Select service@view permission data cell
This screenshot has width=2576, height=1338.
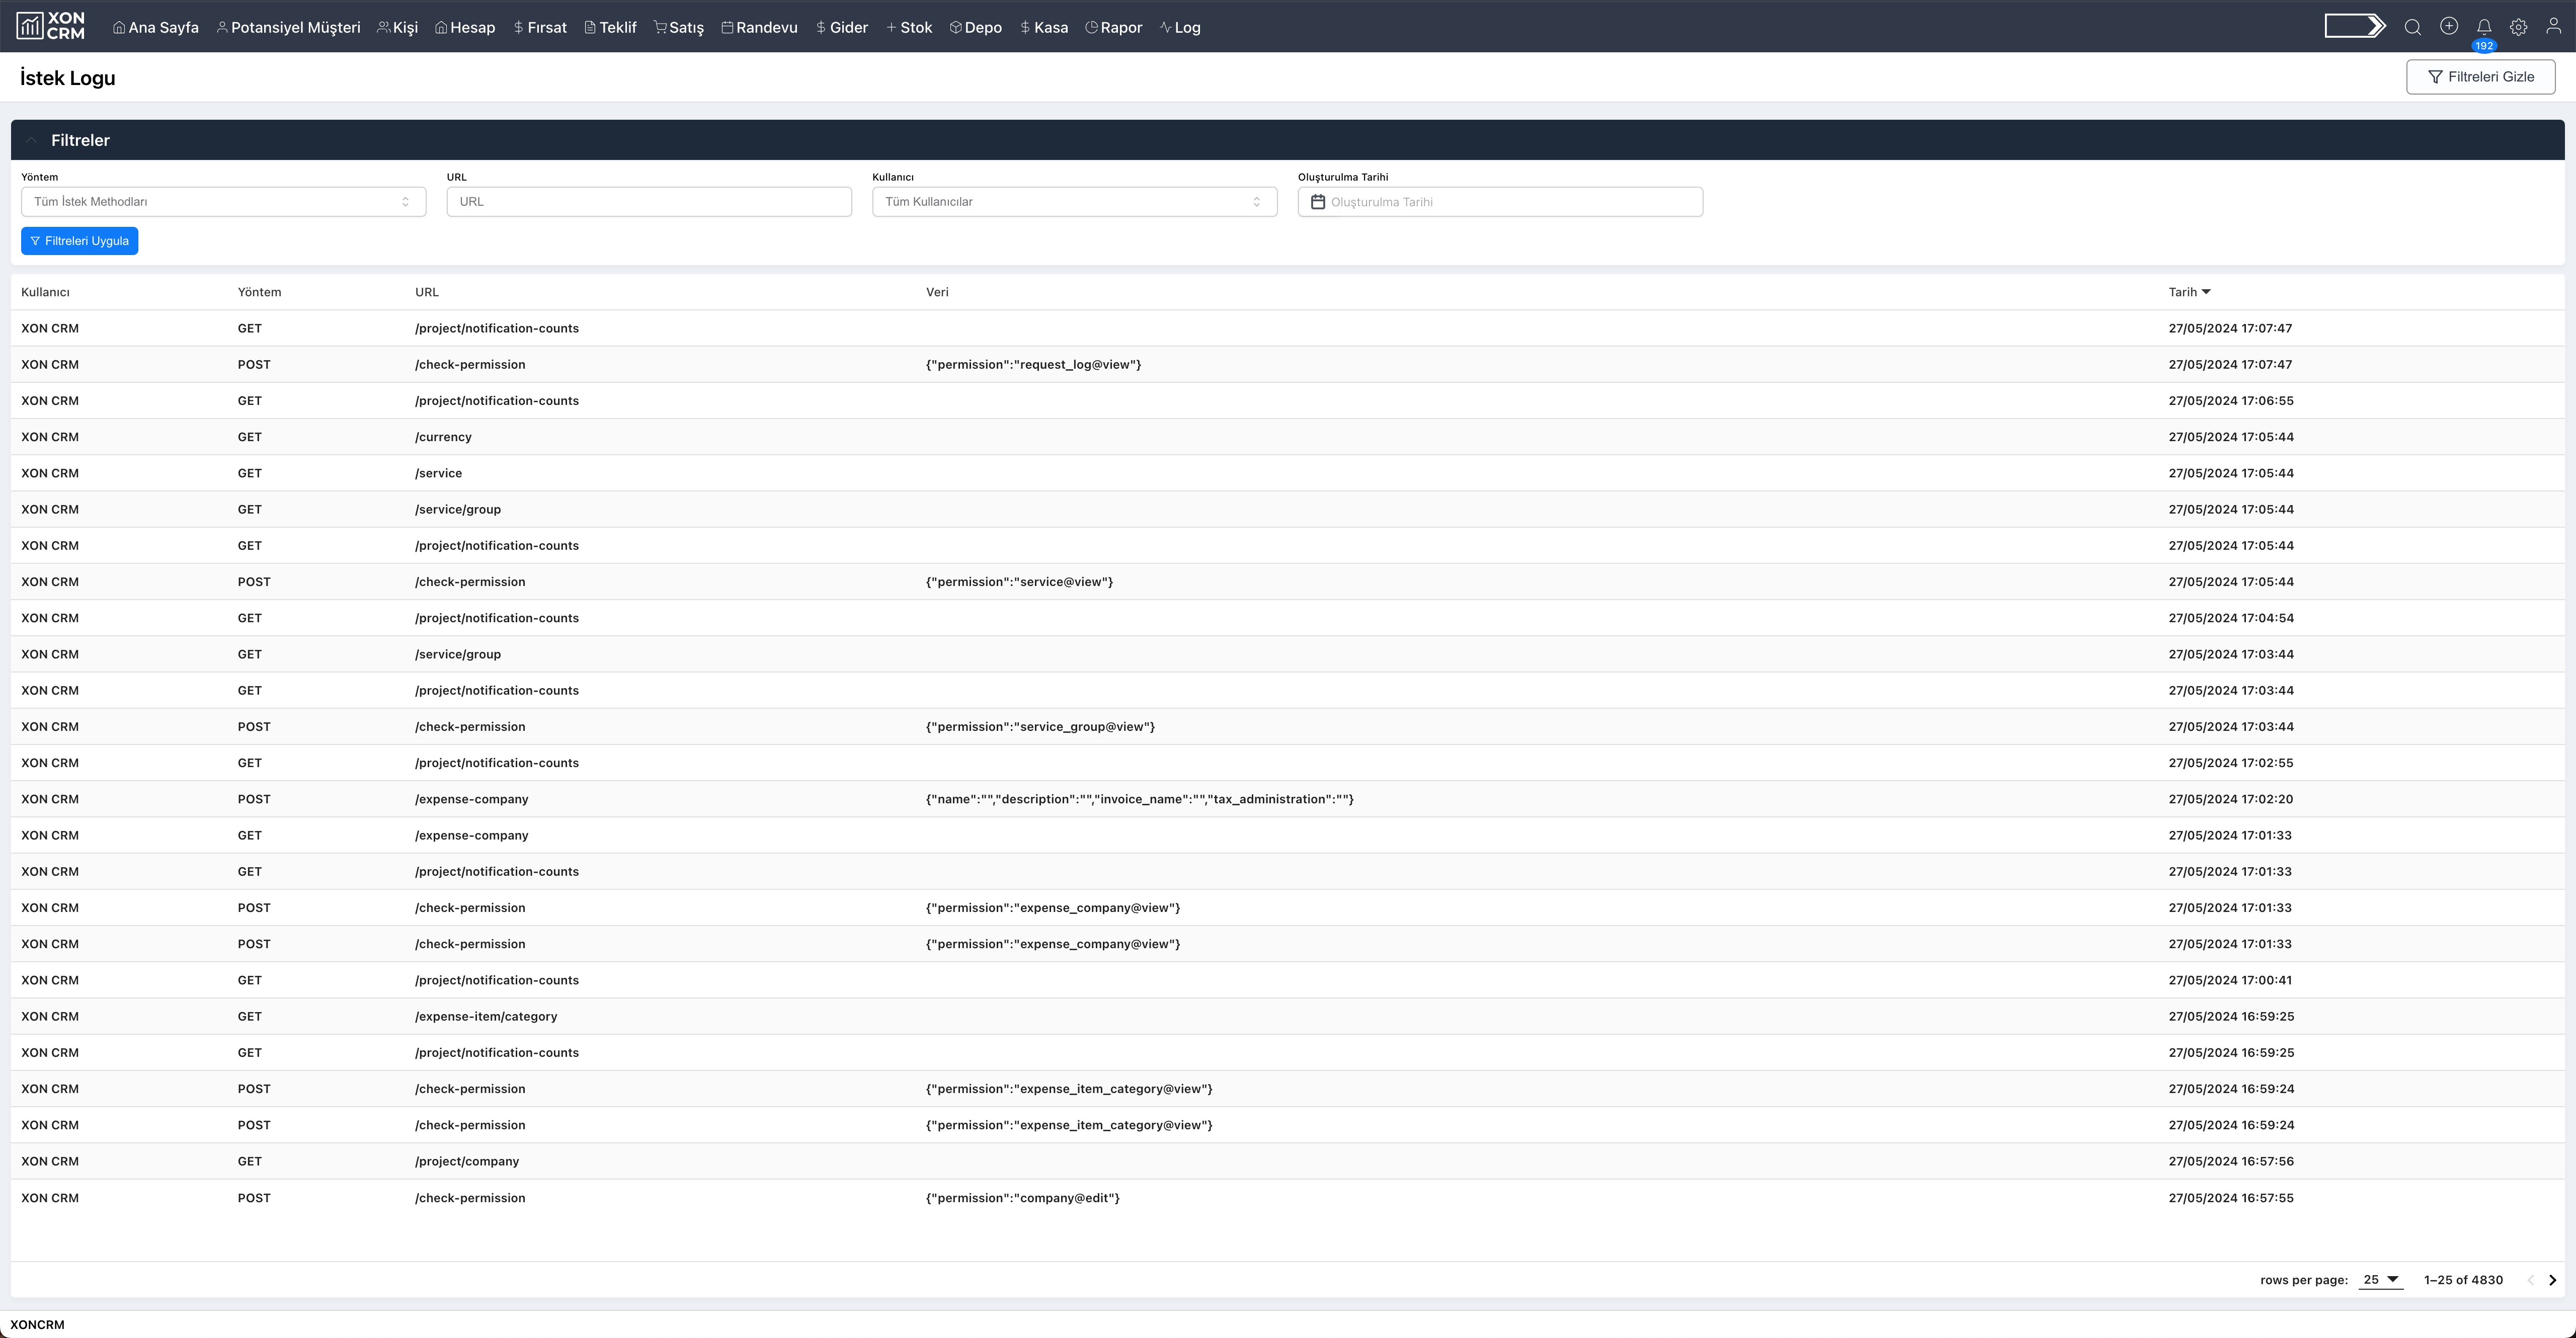coord(1019,582)
